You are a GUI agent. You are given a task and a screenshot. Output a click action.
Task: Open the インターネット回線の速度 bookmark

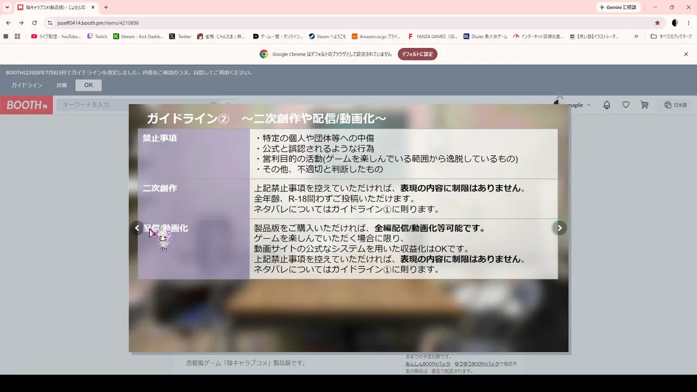coord(538,36)
